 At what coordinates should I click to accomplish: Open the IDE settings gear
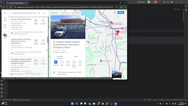tap(172, 2)
